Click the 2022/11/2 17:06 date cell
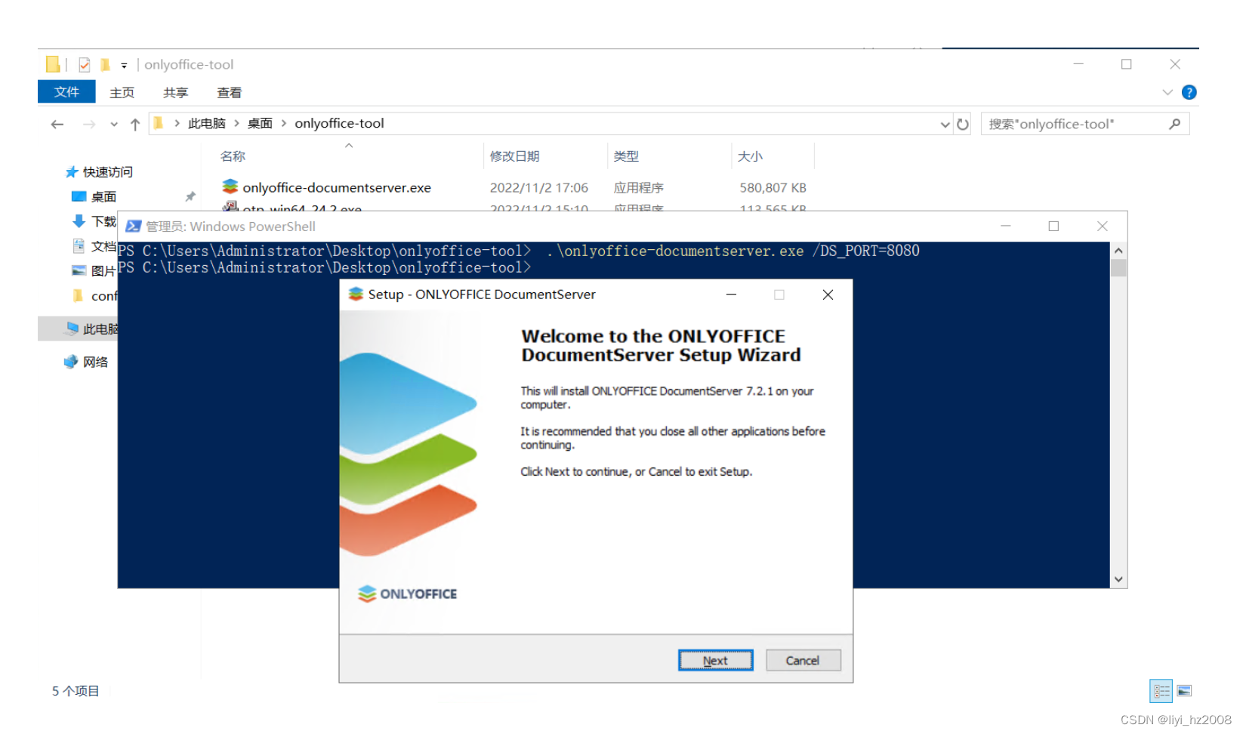 [538, 188]
